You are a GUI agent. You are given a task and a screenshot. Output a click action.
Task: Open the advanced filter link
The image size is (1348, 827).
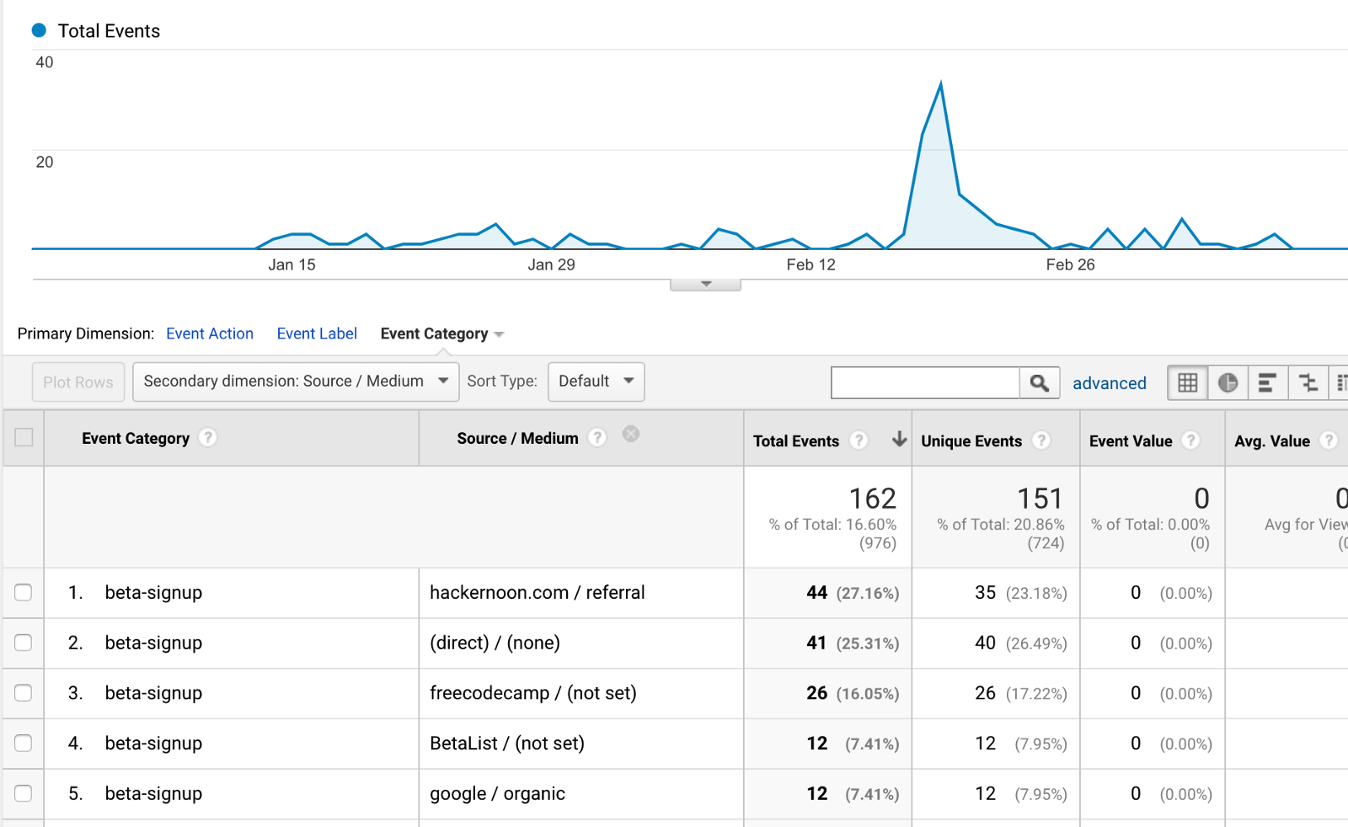click(1109, 383)
